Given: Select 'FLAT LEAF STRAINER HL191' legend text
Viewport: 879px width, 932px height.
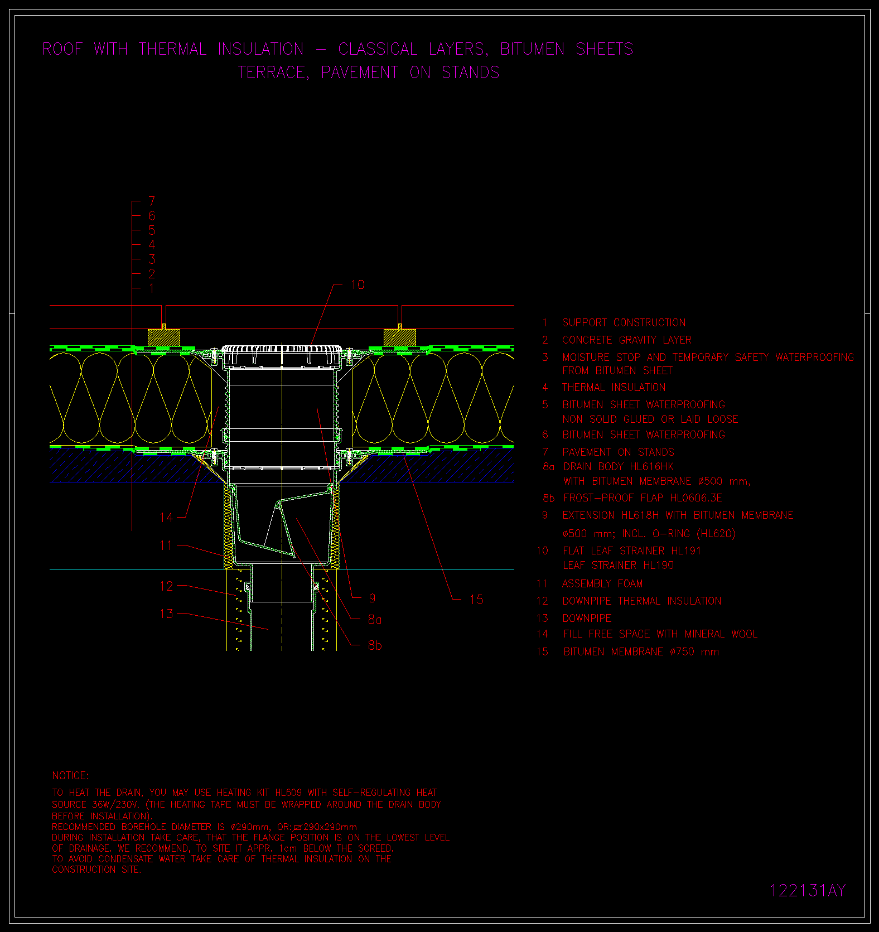Looking at the screenshot, I should pos(631,551).
